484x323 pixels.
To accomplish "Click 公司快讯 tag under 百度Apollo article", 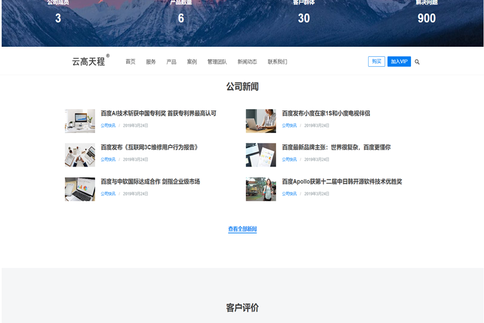I will pyautogui.click(x=289, y=194).
